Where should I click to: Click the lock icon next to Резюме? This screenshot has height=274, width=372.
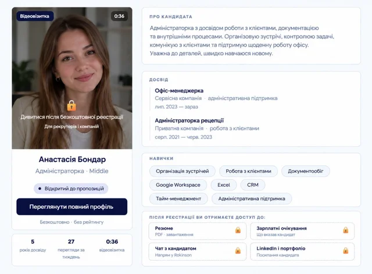pyautogui.click(x=238, y=230)
